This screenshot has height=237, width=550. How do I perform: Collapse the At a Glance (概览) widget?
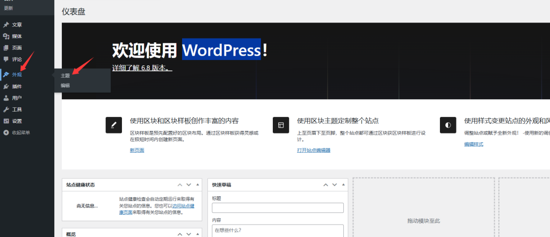click(198, 234)
